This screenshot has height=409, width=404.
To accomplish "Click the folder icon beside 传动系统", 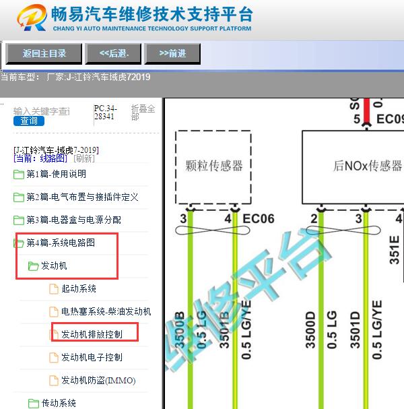I will [x=34, y=403].
